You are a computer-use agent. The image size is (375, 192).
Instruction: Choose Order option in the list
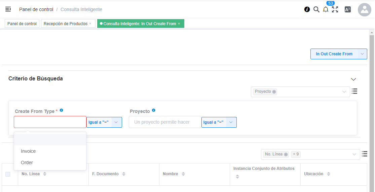[27, 163]
